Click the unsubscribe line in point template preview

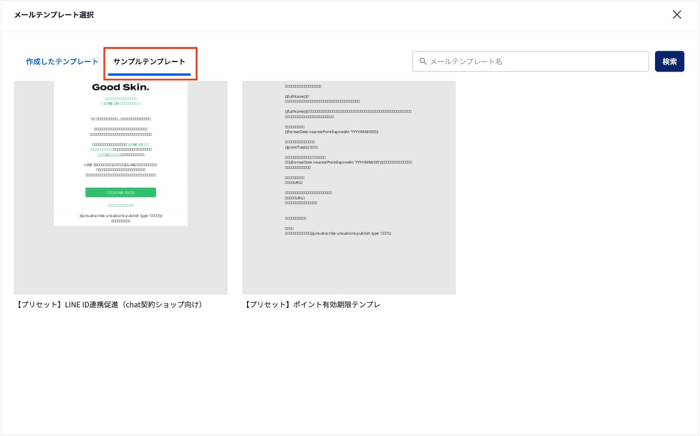[x=338, y=233]
